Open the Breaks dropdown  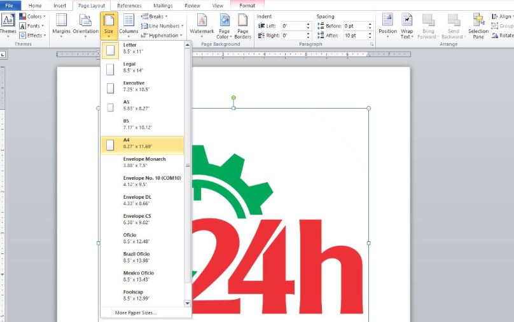(x=155, y=17)
